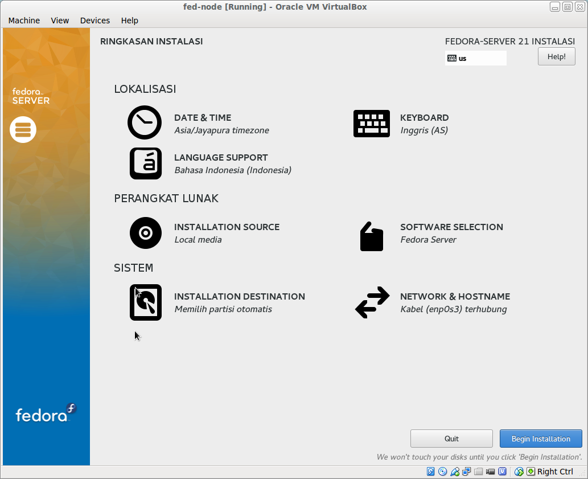Open Language Support icon
This screenshot has height=479, width=588.
(146, 163)
